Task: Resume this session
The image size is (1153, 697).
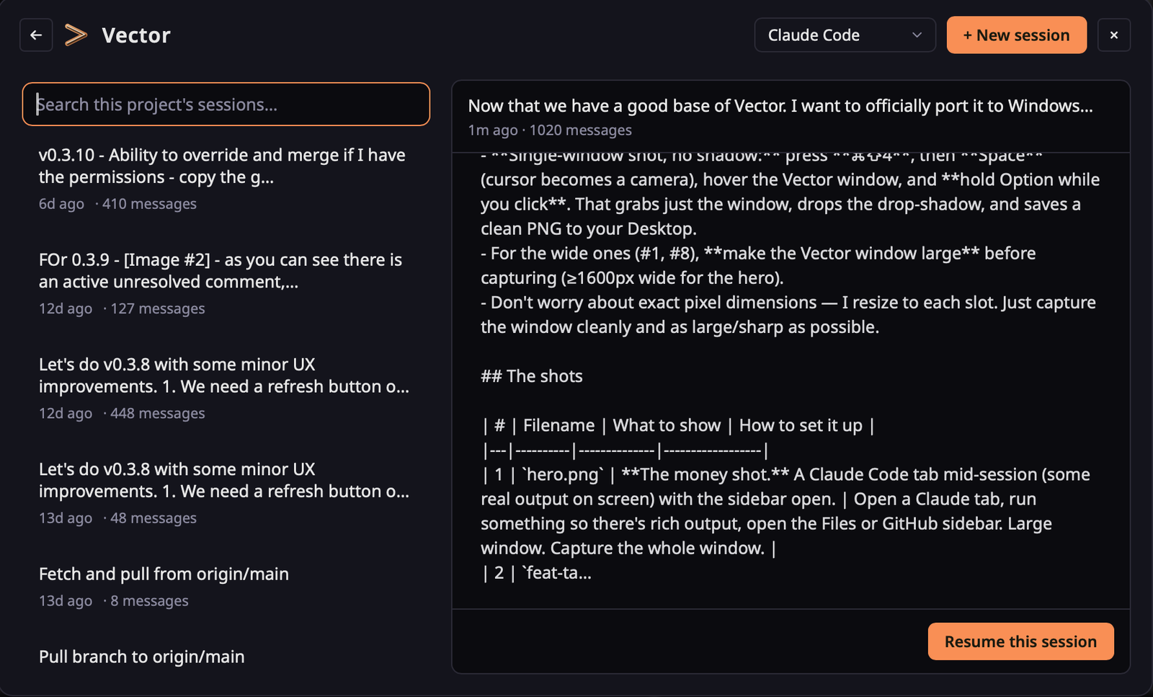Action: 1020,641
